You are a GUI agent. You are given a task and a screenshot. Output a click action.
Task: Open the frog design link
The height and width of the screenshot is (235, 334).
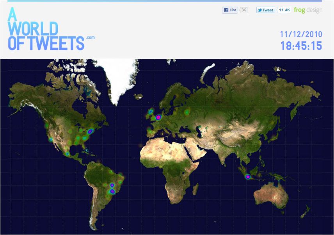click(x=308, y=10)
